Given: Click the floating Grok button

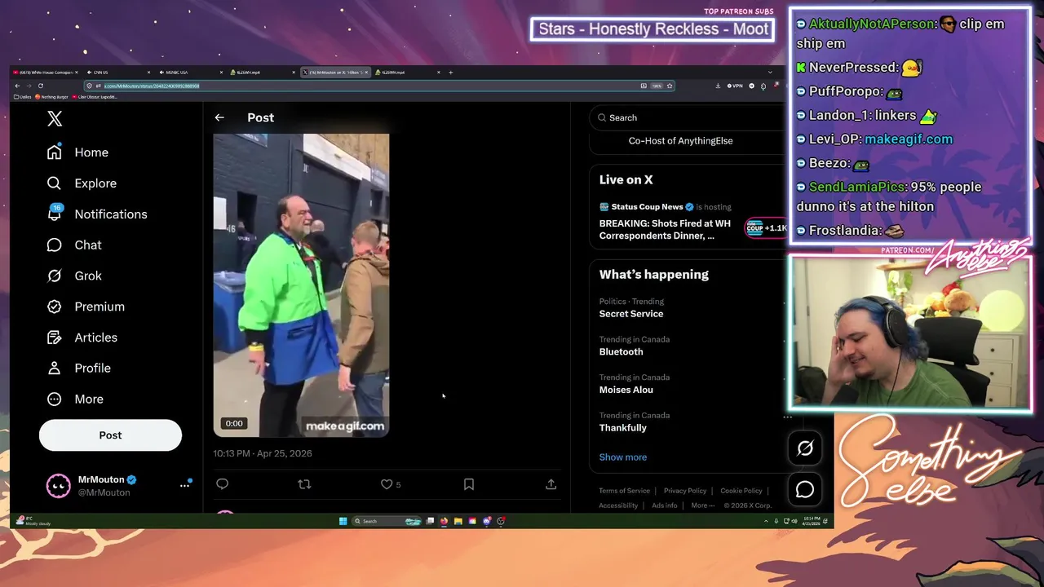Looking at the screenshot, I should 805,448.
